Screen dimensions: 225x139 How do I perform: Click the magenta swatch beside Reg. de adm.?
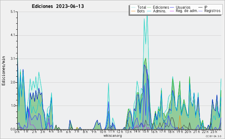click(172, 11)
